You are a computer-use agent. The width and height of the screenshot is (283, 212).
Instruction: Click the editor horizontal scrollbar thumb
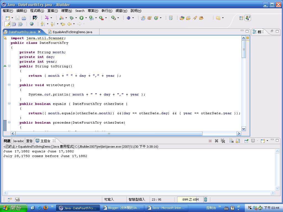109,134
